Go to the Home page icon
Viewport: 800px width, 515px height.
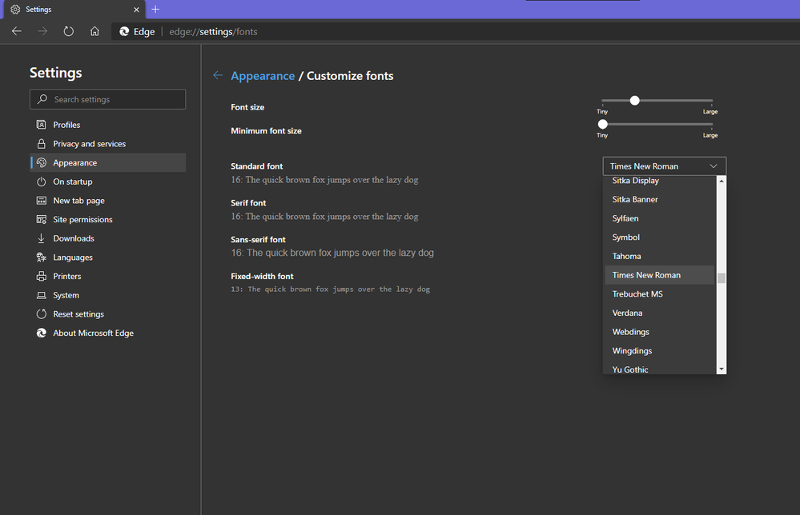point(94,31)
